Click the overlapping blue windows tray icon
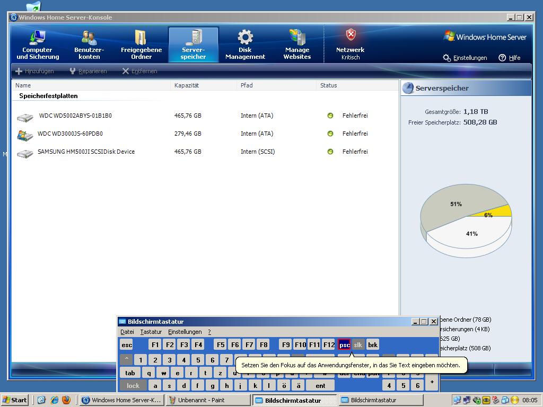Viewport: 543px width, 407px height. pyautogui.click(x=505, y=400)
